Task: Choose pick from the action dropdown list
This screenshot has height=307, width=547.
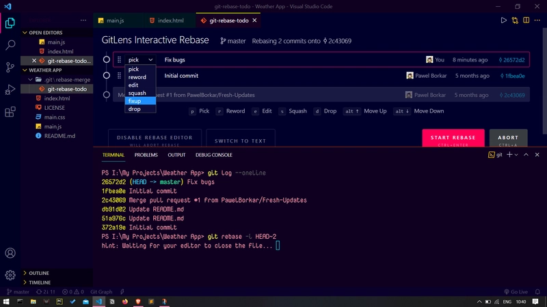Action: pos(140,69)
